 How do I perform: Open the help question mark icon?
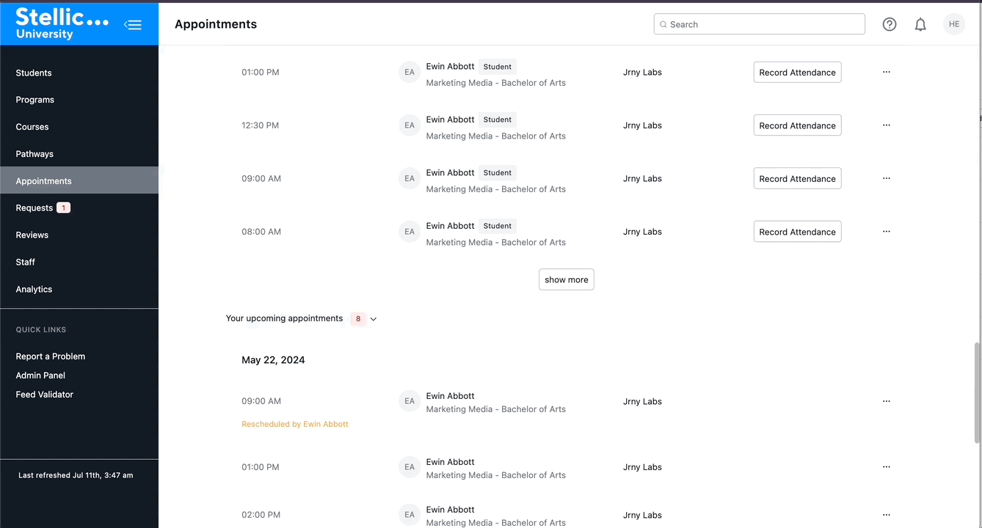click(x=890, y=24)
